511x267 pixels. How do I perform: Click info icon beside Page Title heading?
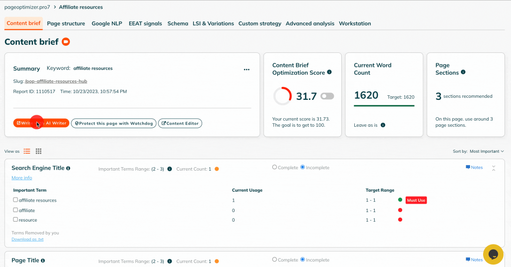pos(43,261)
